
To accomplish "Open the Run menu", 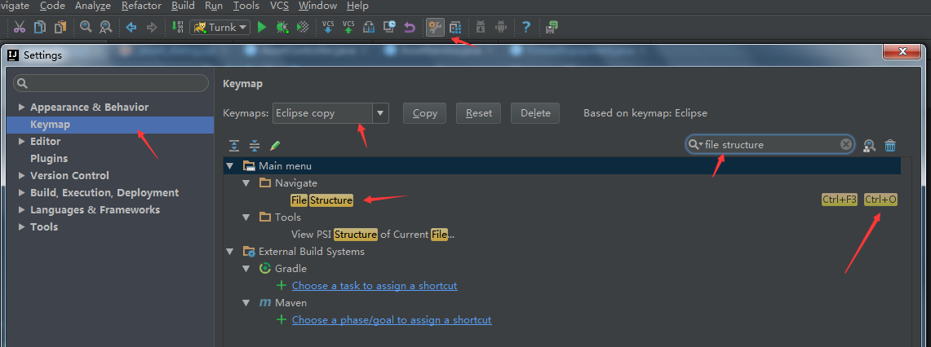I will 214,6.
